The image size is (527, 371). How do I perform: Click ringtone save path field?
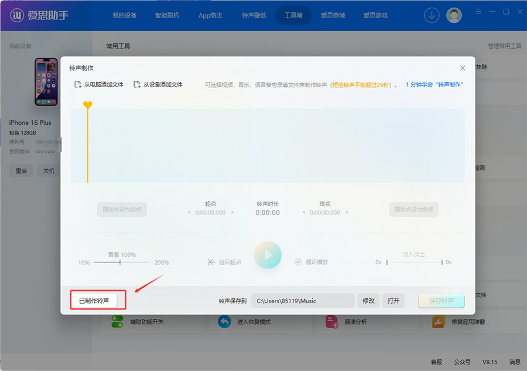tap(303, 301)
